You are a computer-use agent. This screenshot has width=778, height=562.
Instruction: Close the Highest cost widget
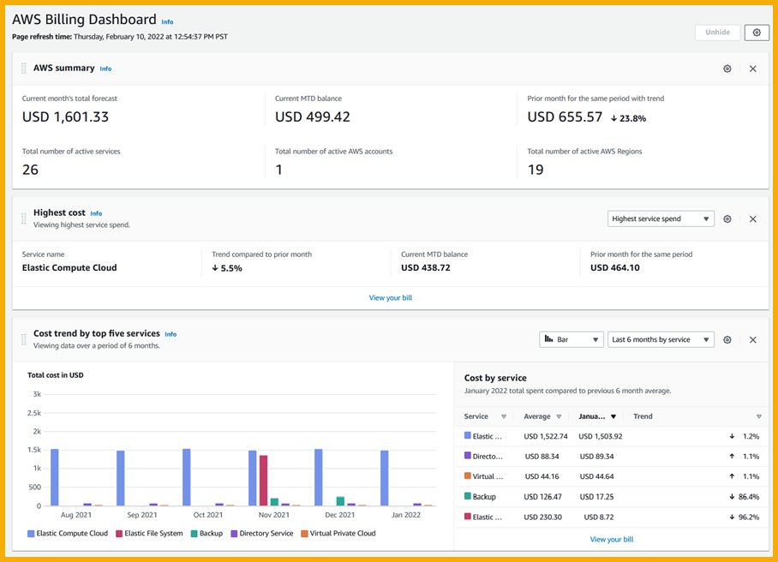coord(752,218)
